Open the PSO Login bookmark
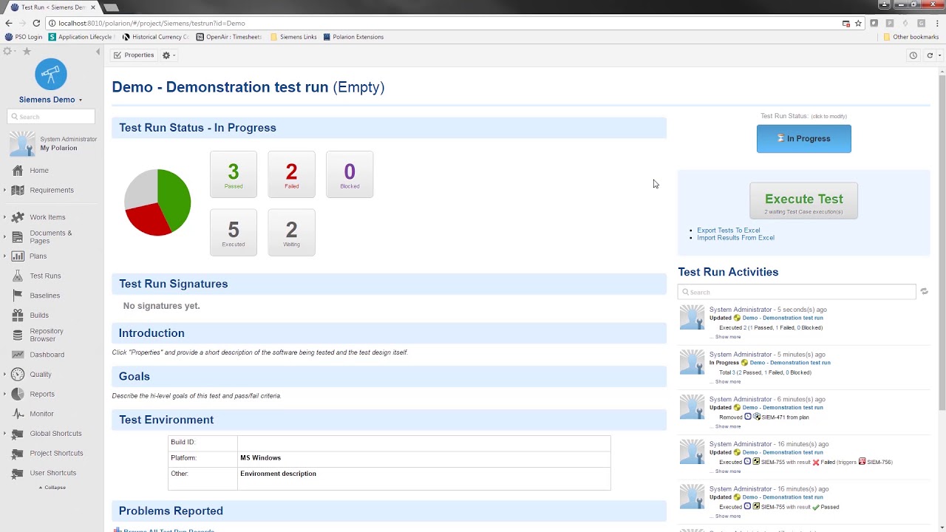 [24, 37]
